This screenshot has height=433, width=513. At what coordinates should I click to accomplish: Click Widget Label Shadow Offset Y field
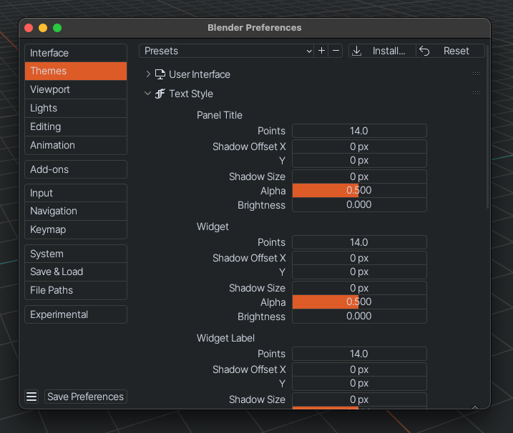coord(359,383)
